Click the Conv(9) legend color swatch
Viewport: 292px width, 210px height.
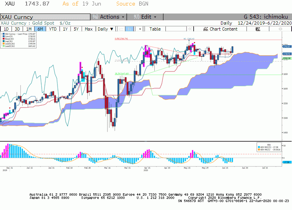click(4, 37)
